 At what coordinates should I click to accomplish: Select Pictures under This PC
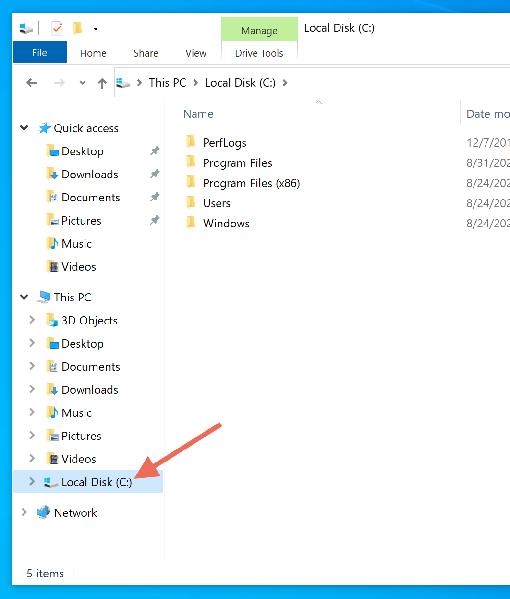click(x=81, y=436)
